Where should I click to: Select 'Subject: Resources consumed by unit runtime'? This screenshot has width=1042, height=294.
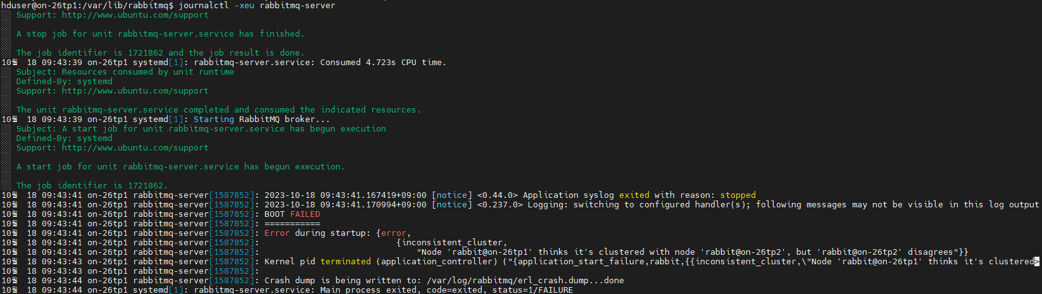125,71
